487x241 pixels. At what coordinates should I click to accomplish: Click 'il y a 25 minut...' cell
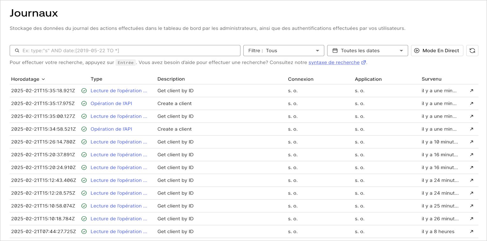[x=440, y=206]
